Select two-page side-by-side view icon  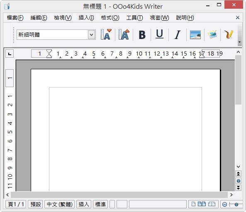202,204
